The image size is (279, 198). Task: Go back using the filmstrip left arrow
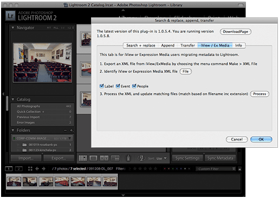point(37,169)
